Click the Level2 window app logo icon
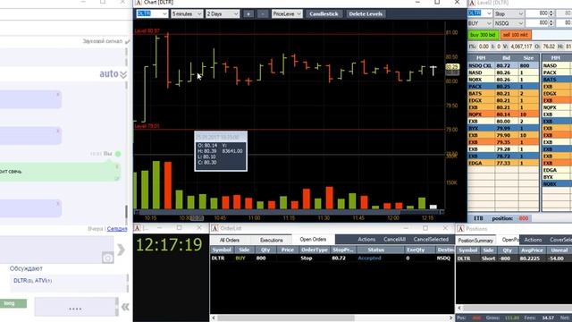Screen dimensions: 572x322 click(472, 3)
